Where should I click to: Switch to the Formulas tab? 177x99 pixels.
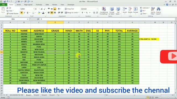39,5
